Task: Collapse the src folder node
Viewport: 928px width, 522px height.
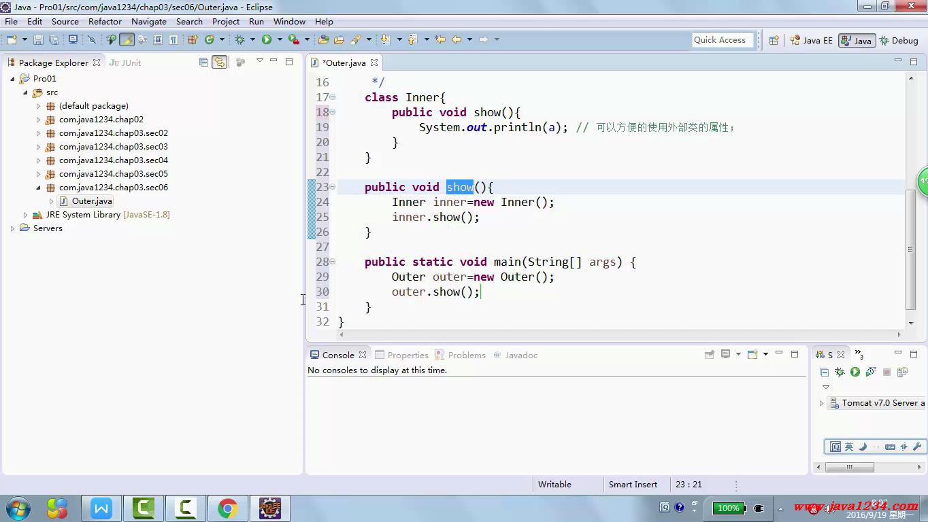Action: click(26, 92)
